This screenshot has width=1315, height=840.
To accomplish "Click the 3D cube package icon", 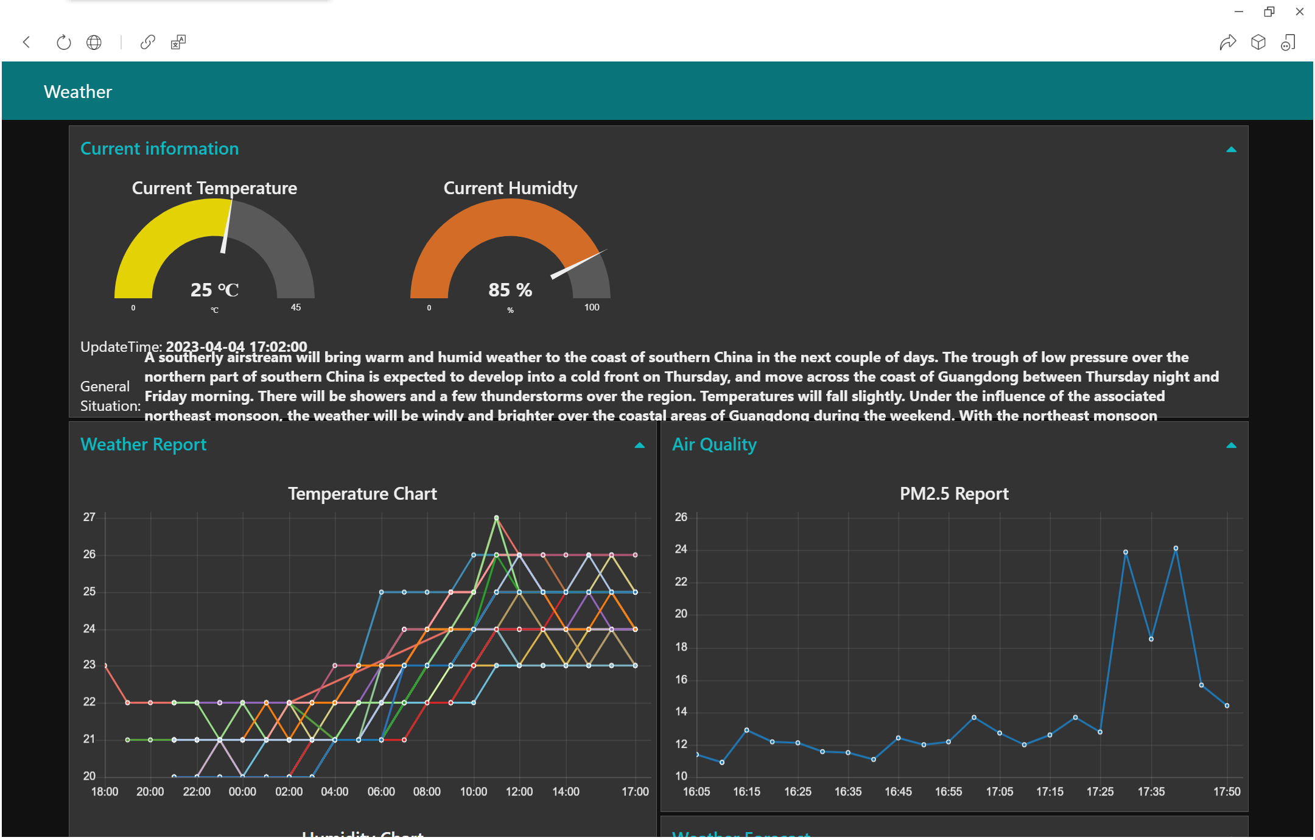I will coord(1258,42).
